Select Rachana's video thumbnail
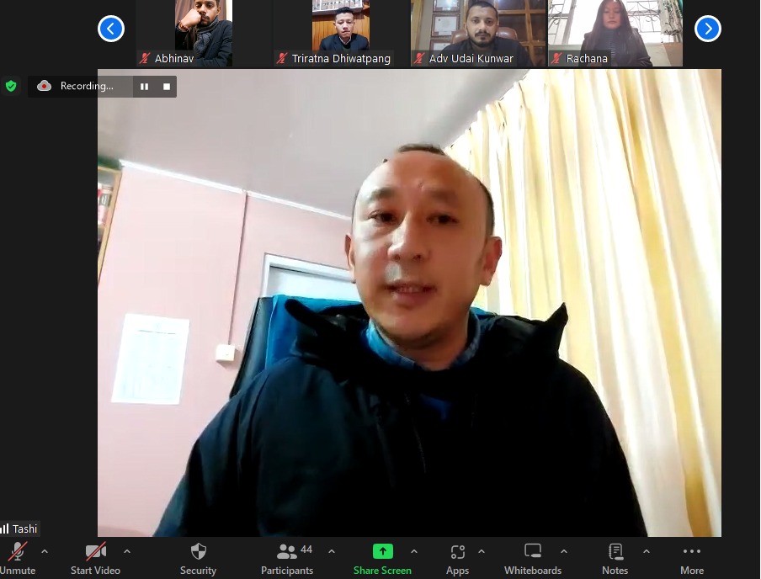The width and height of the screenshot is (761, 579). pos(615,33)
